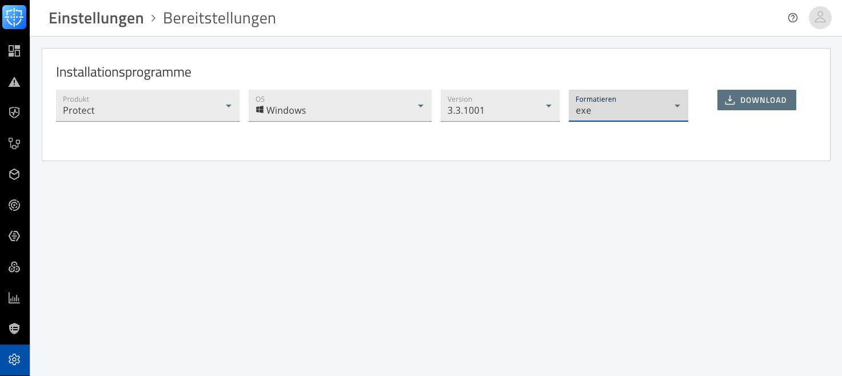Viewport: 842px width, 376px height.
Task: Open the alerts warning triangle icon
Action: (14, 82)
